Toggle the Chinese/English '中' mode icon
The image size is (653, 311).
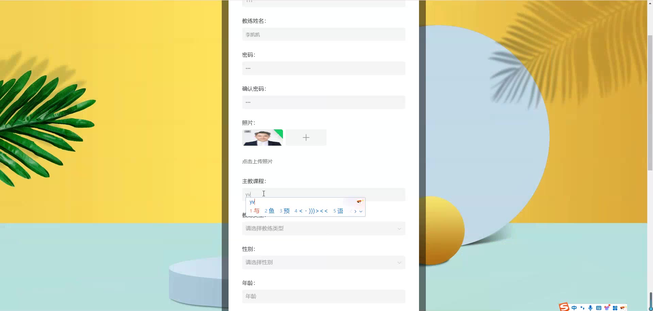(574, 308)
